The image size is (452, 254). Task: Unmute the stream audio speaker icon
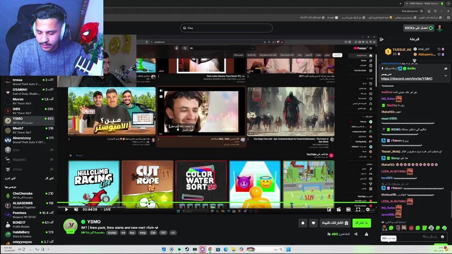76,210
